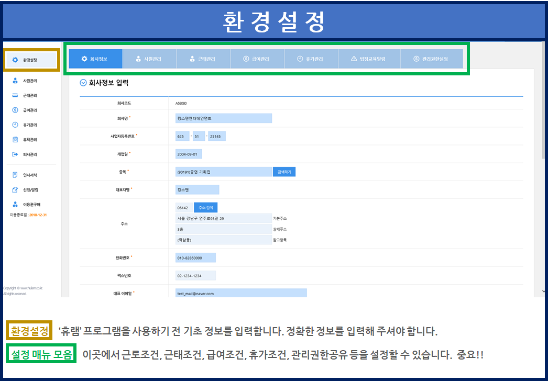548x381 pixels.
Task: Select the 퇴사관리 exit arrow icon
Action: pyautogui.click(x=15, y=154)
